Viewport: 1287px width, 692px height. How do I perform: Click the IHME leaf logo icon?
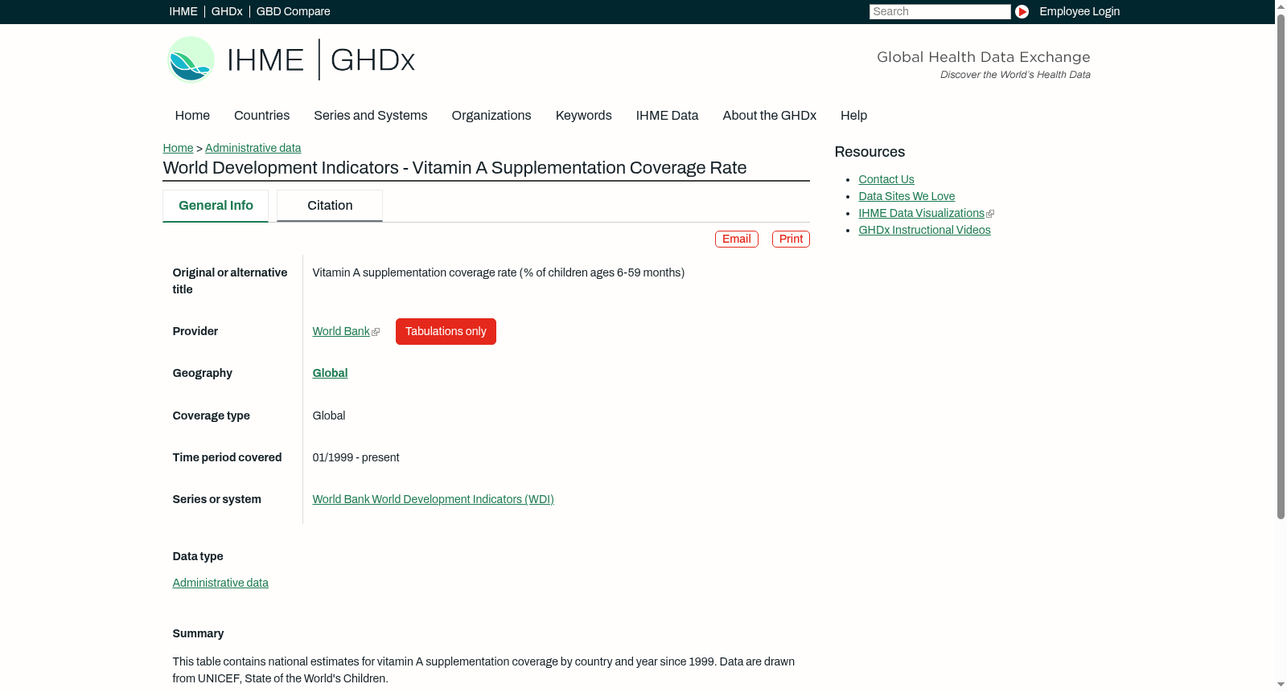point(191,59)
